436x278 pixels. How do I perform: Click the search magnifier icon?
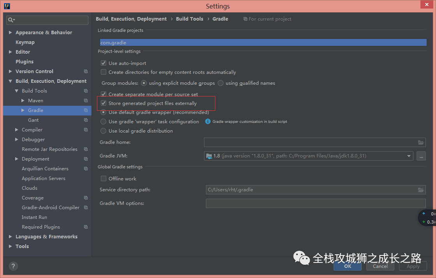(x=11, y=20)
